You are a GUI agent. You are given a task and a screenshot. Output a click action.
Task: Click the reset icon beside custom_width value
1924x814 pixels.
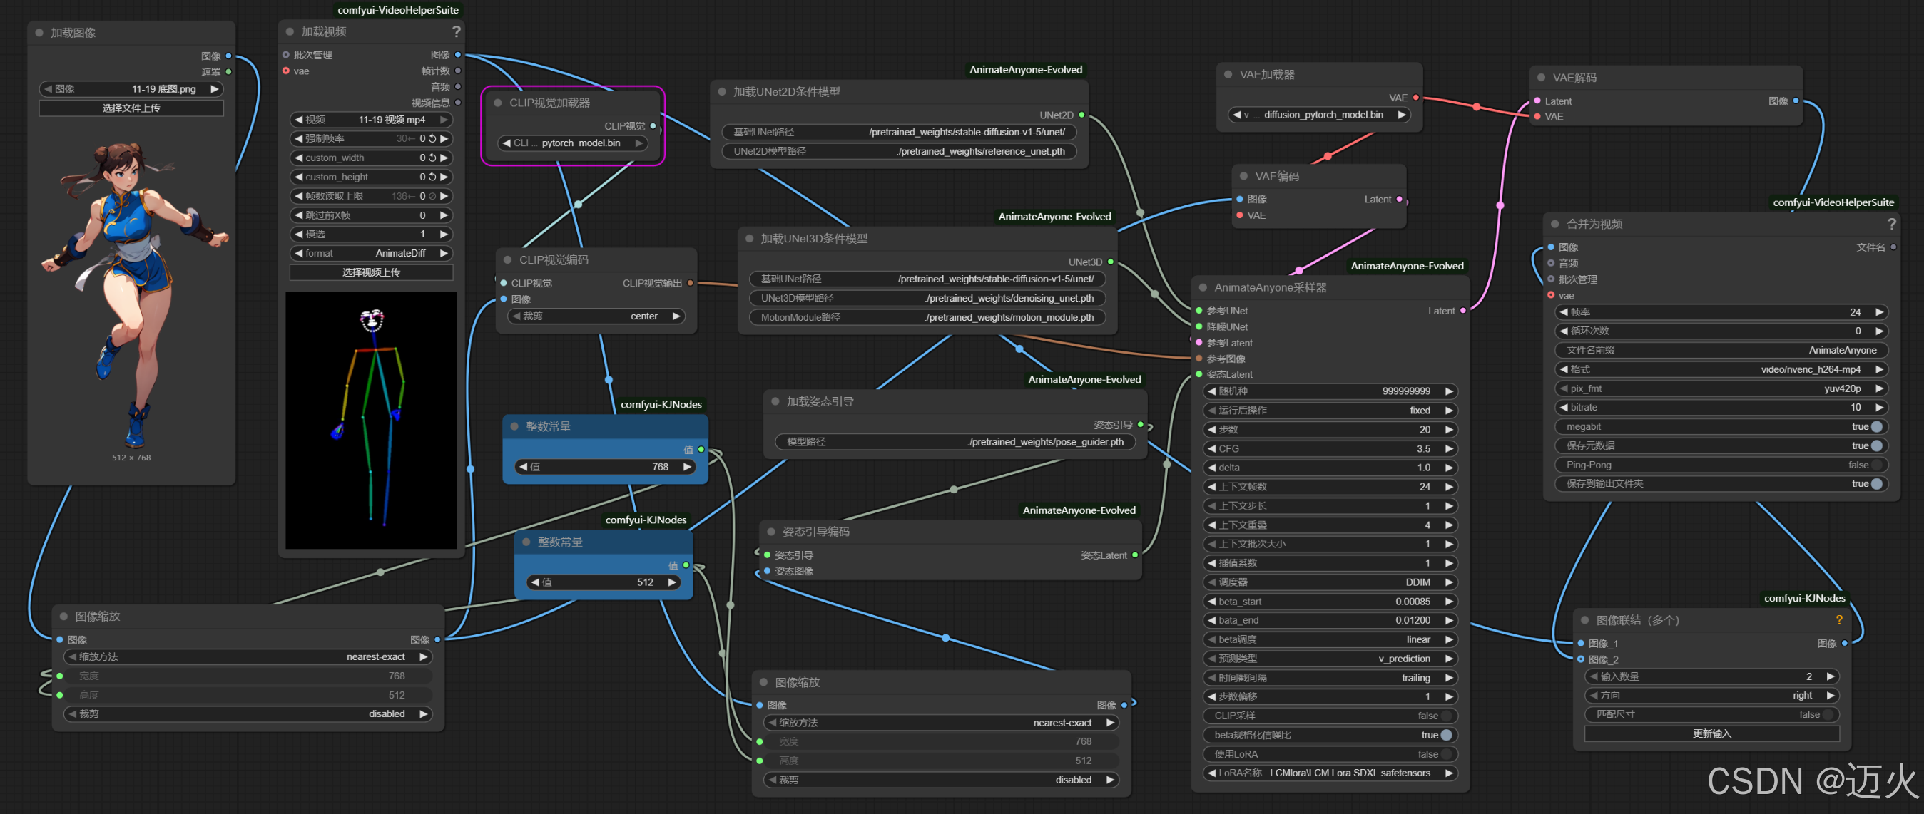432,158
